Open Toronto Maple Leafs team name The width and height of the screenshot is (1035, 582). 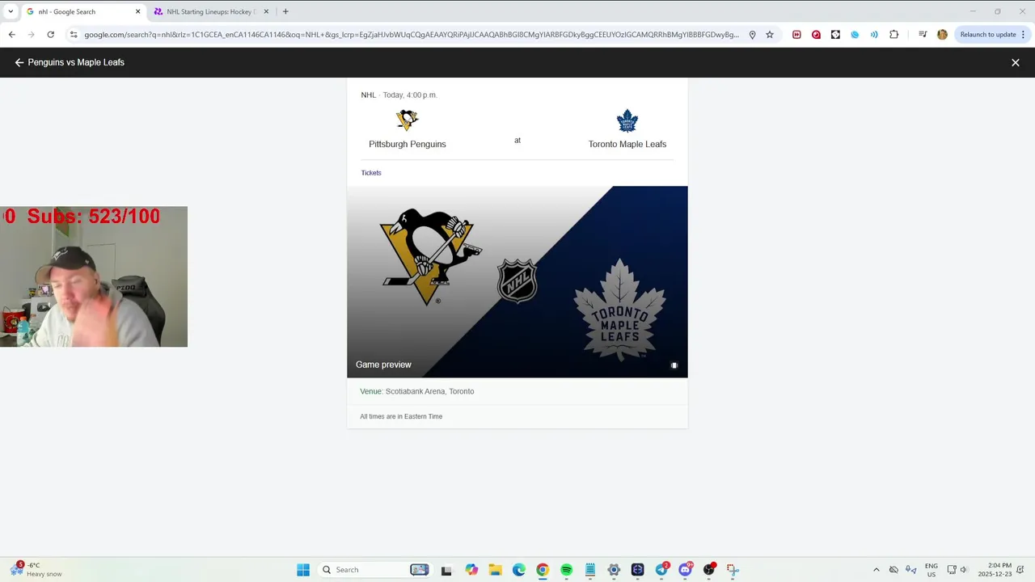click(x=627, y=144)
